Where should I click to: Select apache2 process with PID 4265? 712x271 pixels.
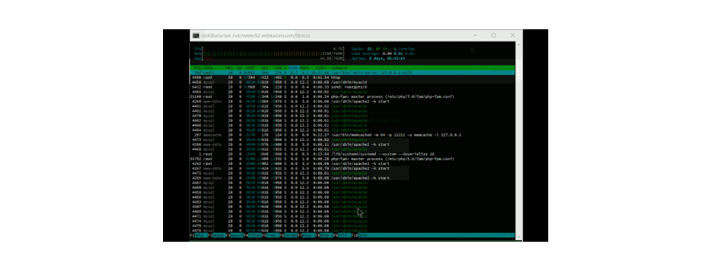[352, 178]
